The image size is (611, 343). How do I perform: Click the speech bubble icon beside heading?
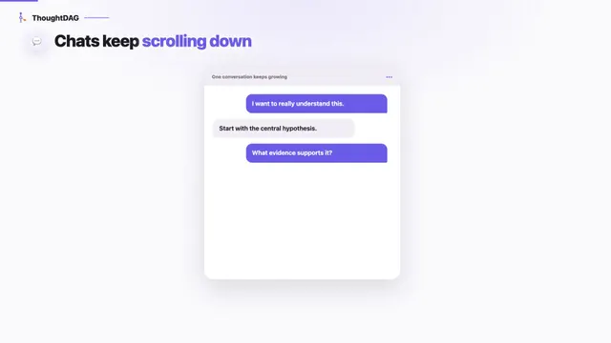36,42
